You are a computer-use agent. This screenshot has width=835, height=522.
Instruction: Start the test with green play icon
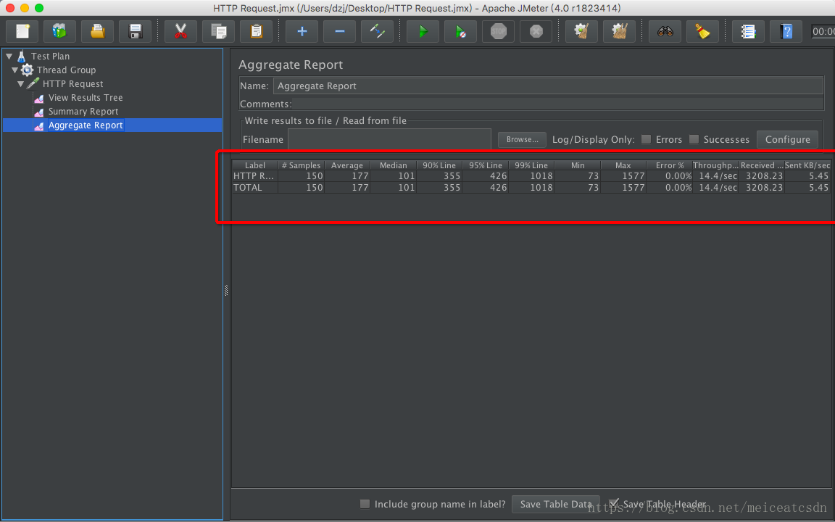(423, 31)
